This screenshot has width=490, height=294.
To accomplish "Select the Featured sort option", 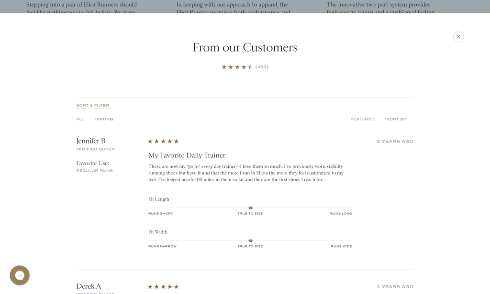I will pyautogui.click(x=362, y=119).
